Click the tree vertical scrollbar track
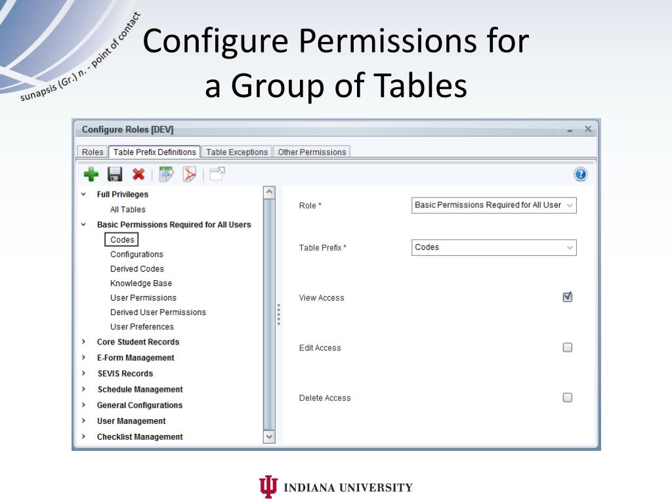672x504 pixels. [x=269, y=314]
